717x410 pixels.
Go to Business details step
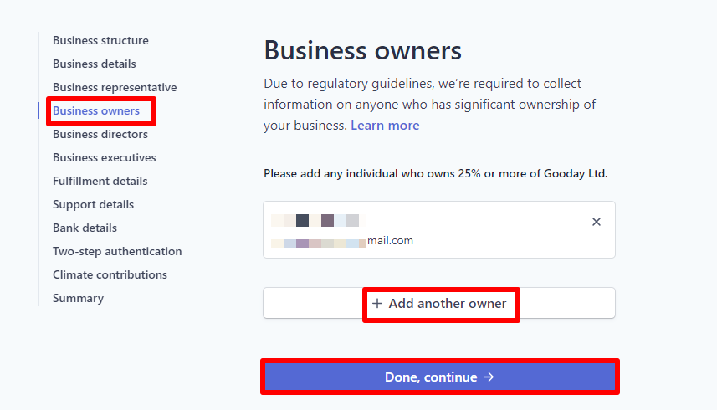(94, 64)
